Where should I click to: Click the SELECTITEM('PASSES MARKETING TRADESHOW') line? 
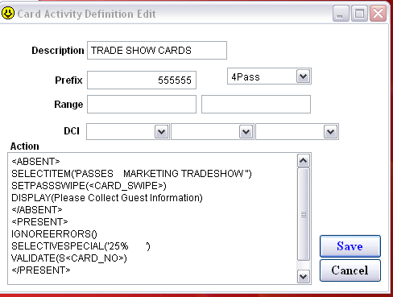[x=131, y=174]
